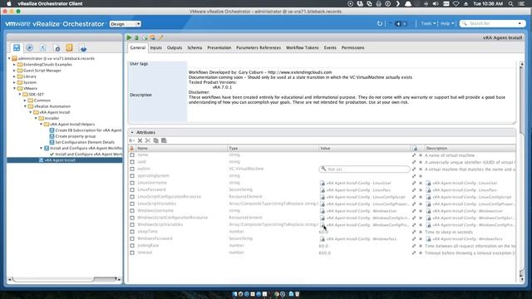Open the Run view with play circle icon
This screenshot has width=532, height=299.
click(30, 48)
